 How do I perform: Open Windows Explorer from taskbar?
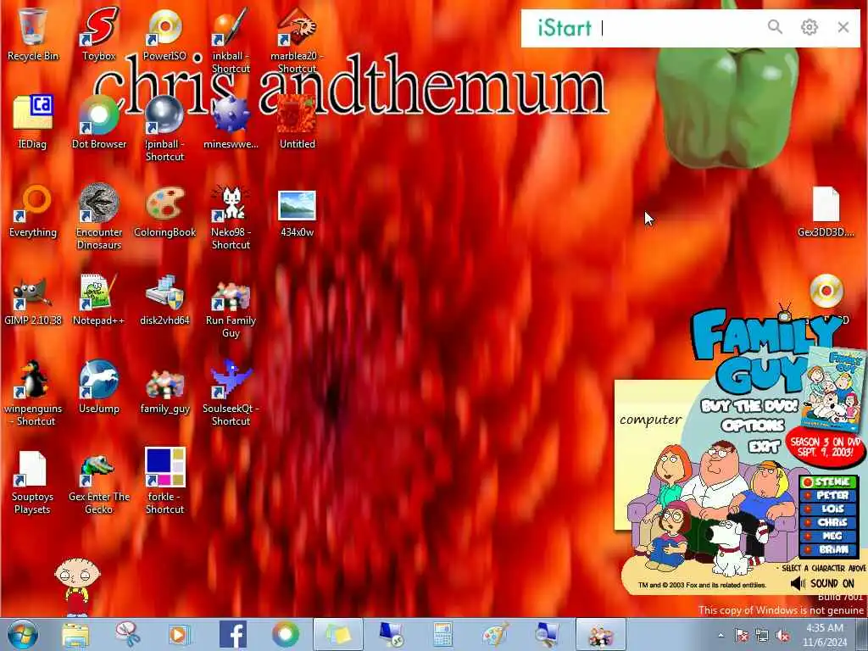coord(75,635)
